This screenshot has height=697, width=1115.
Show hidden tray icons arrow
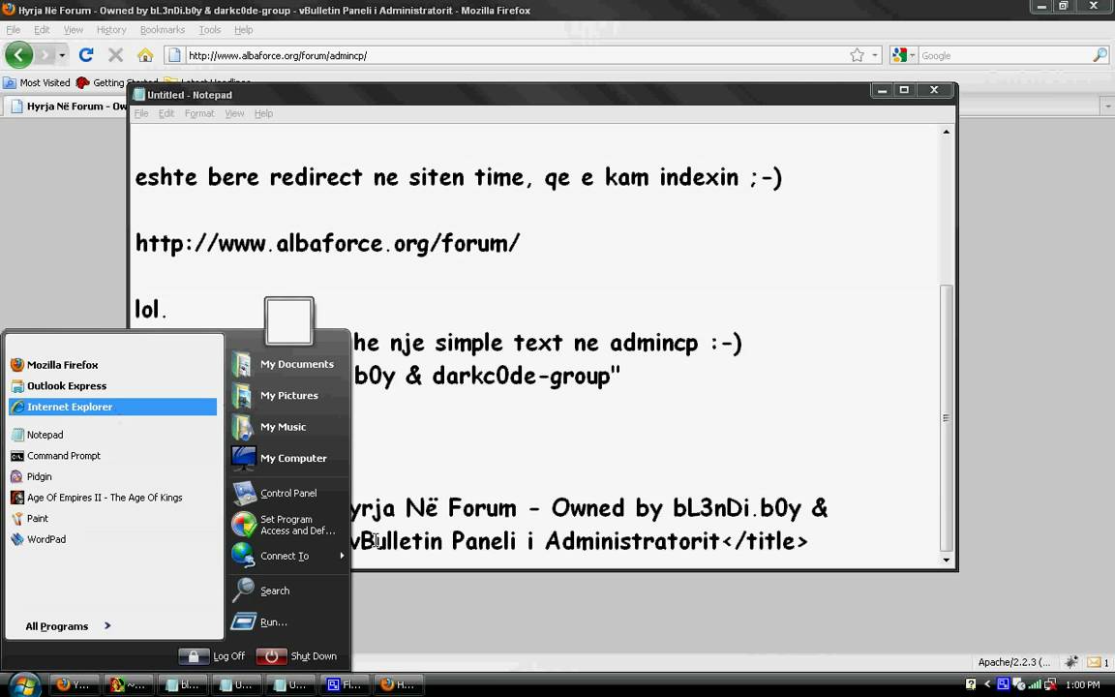point(987,684)
